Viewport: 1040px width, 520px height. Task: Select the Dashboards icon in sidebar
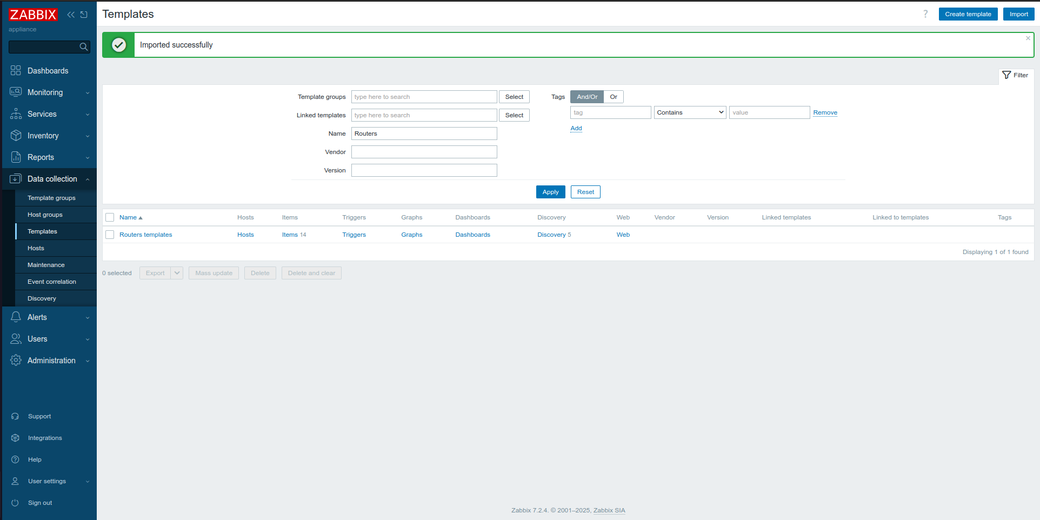click(16, 71)
